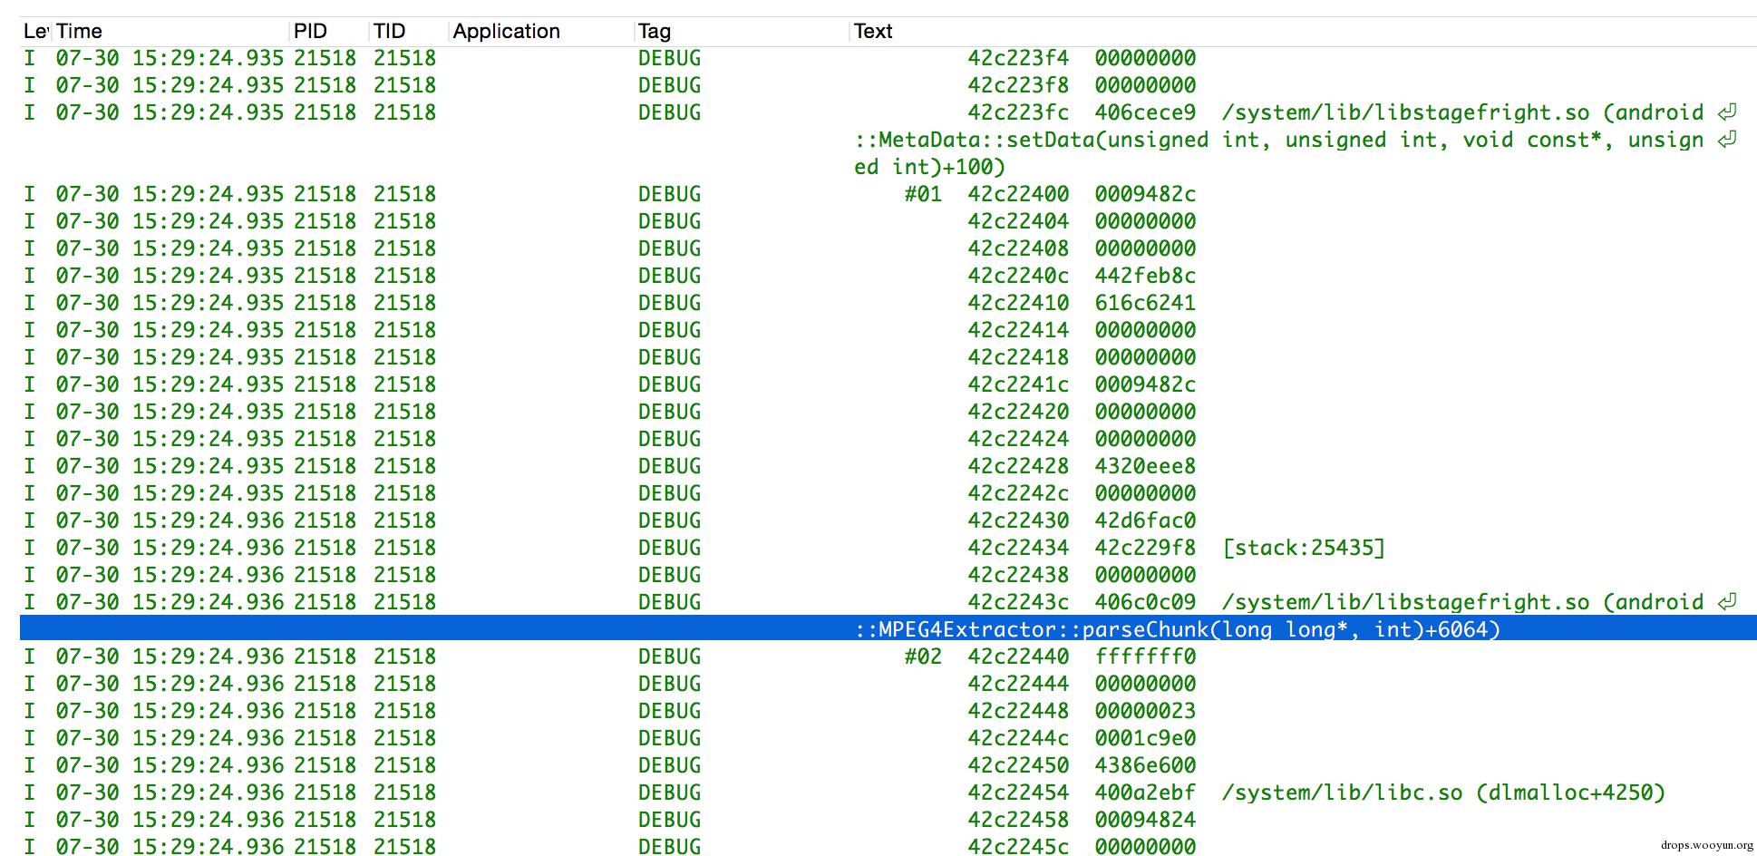Screen dimensions: 1757x856
Task: Click the Tag column header
Action: coord(654,32)
